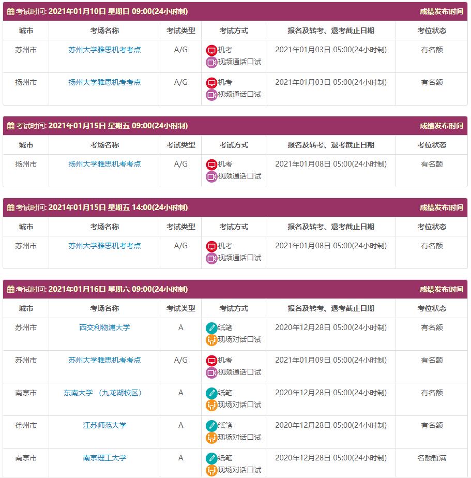The image size is (471, 478).
Task: Open 成绩发布时间 for 01月10日 09:00 session
Action: click(x=442, y=11)
